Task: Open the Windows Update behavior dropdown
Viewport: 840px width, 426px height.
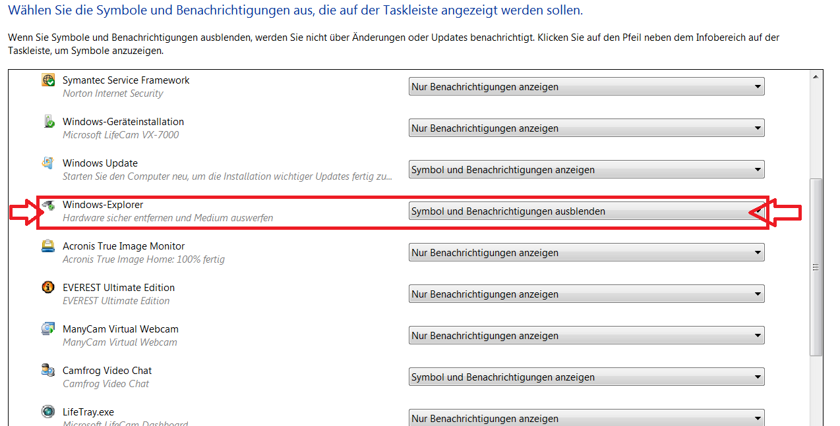Action: click(586, 169)
